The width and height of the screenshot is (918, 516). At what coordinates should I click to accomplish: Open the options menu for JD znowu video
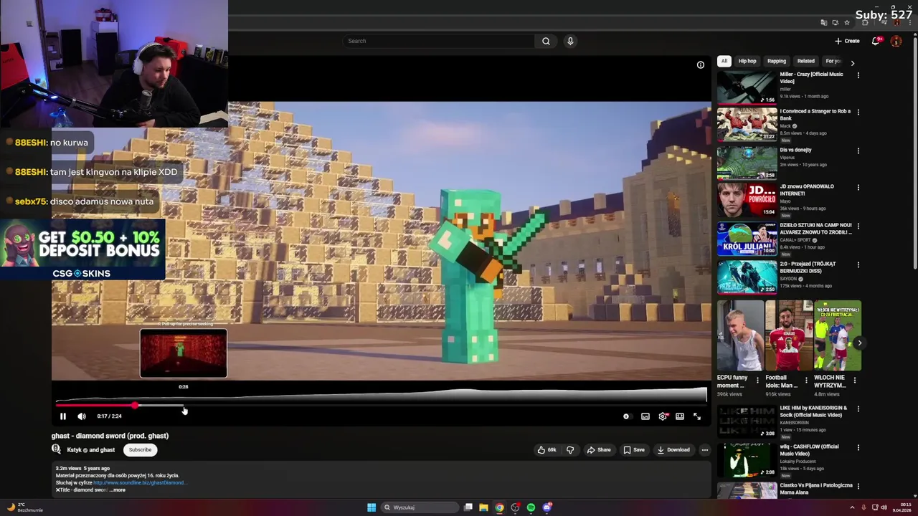pyautogui.click(x=858, y=188)
